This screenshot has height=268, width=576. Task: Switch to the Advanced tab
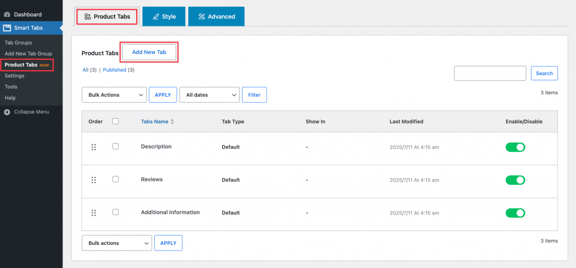[217, 16]
